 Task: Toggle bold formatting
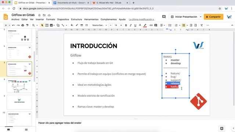point(126,25)
